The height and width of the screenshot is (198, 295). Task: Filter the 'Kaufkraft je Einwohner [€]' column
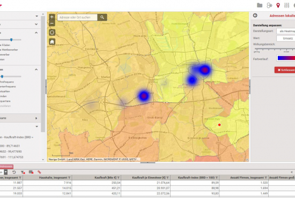pyautogui.click(x=167, y=178)
